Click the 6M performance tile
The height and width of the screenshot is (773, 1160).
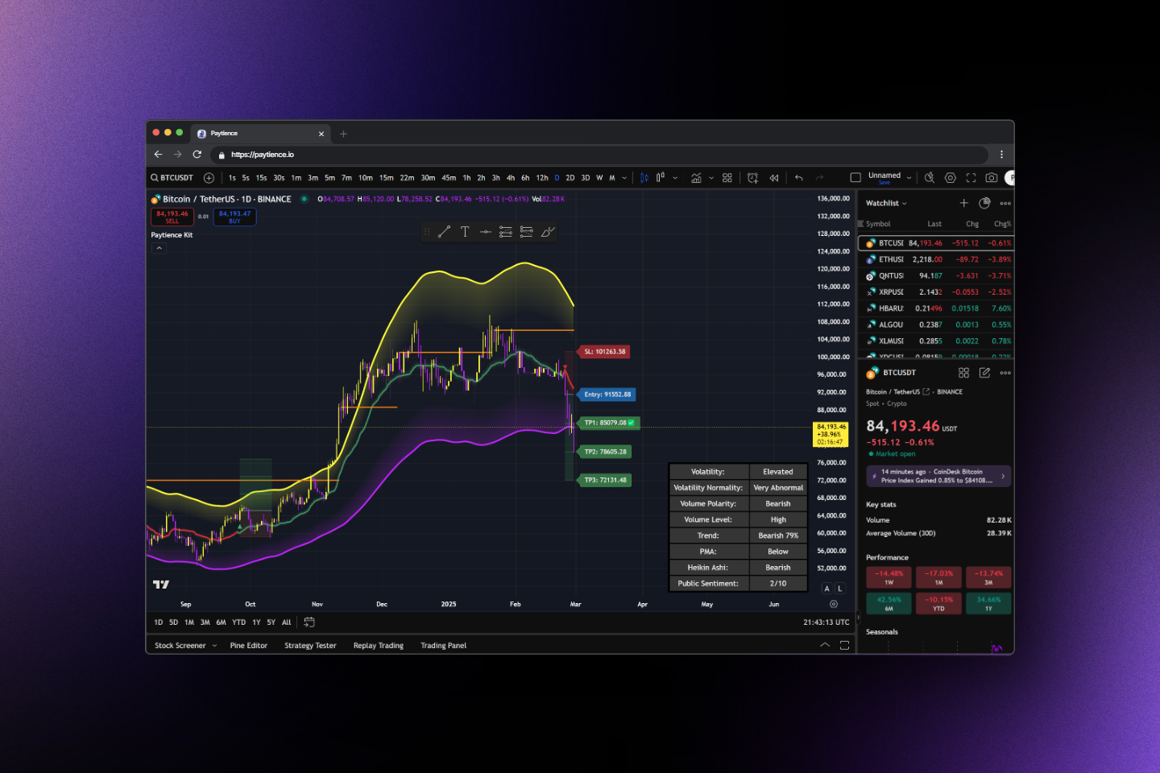pyautogui.click(x=889, y=603)
